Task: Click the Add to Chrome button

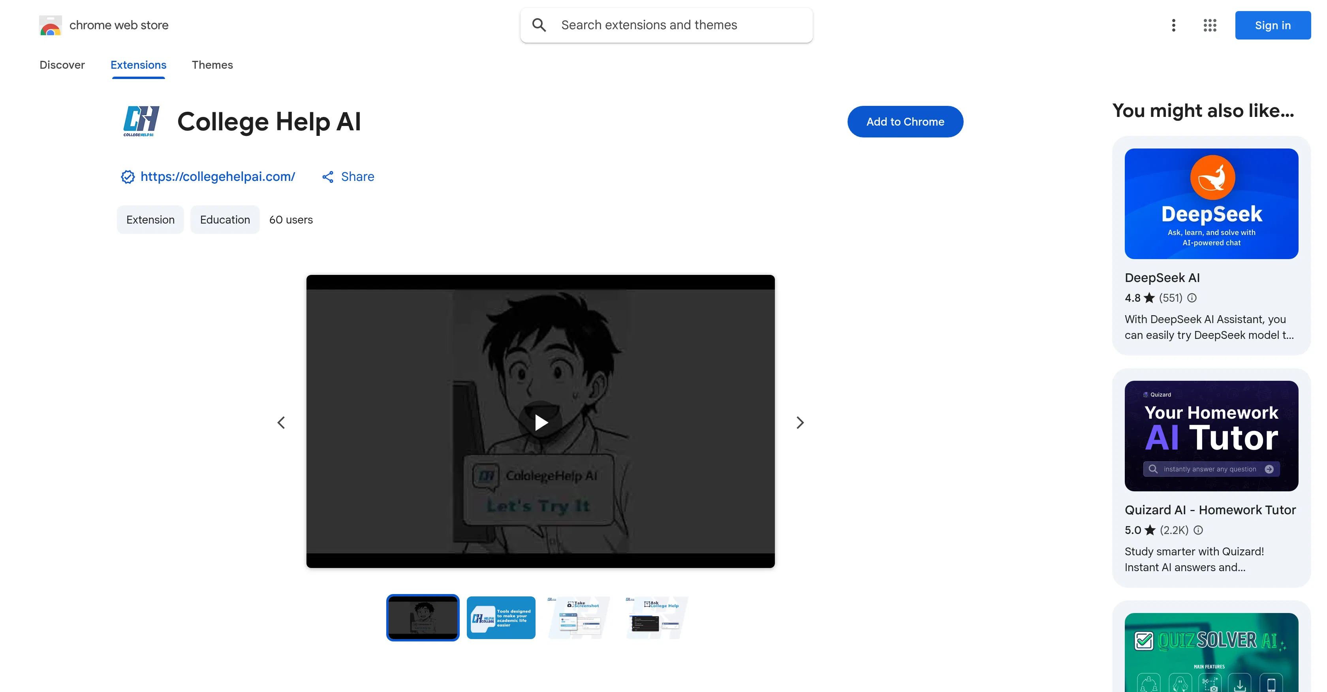Action: pos(905,122)
